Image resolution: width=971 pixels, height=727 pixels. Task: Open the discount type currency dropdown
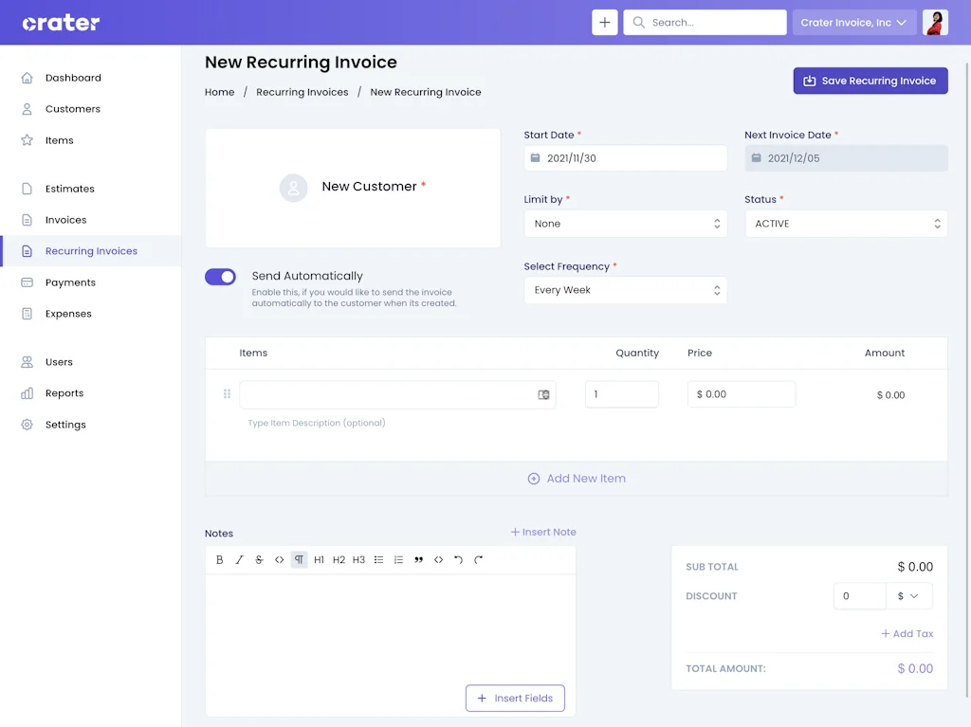(908, 596)
